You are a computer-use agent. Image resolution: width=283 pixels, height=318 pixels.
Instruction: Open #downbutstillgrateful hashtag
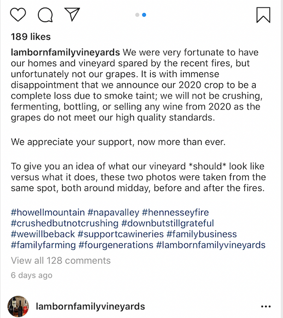pos(167,223)
